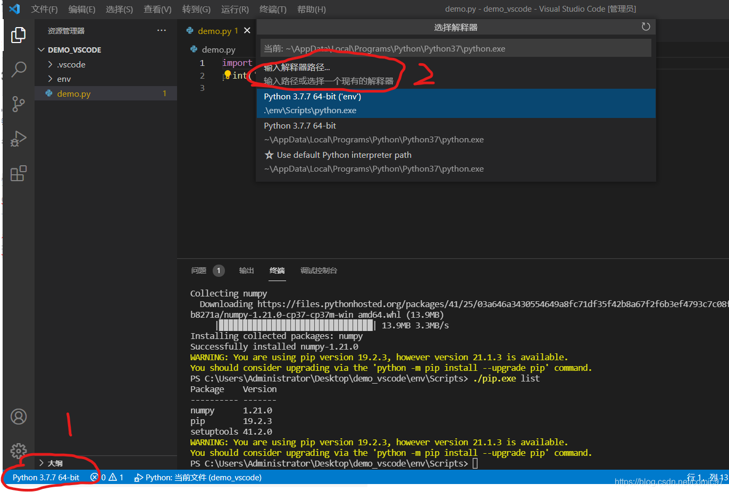Click 'setuptools 41.2.0' row in terminal
Viewport: 729px width, 492px height.
tap(231, 431)
